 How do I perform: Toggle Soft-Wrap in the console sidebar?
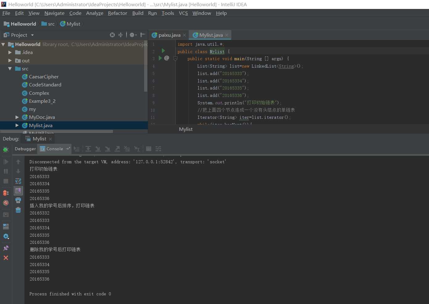18,181
